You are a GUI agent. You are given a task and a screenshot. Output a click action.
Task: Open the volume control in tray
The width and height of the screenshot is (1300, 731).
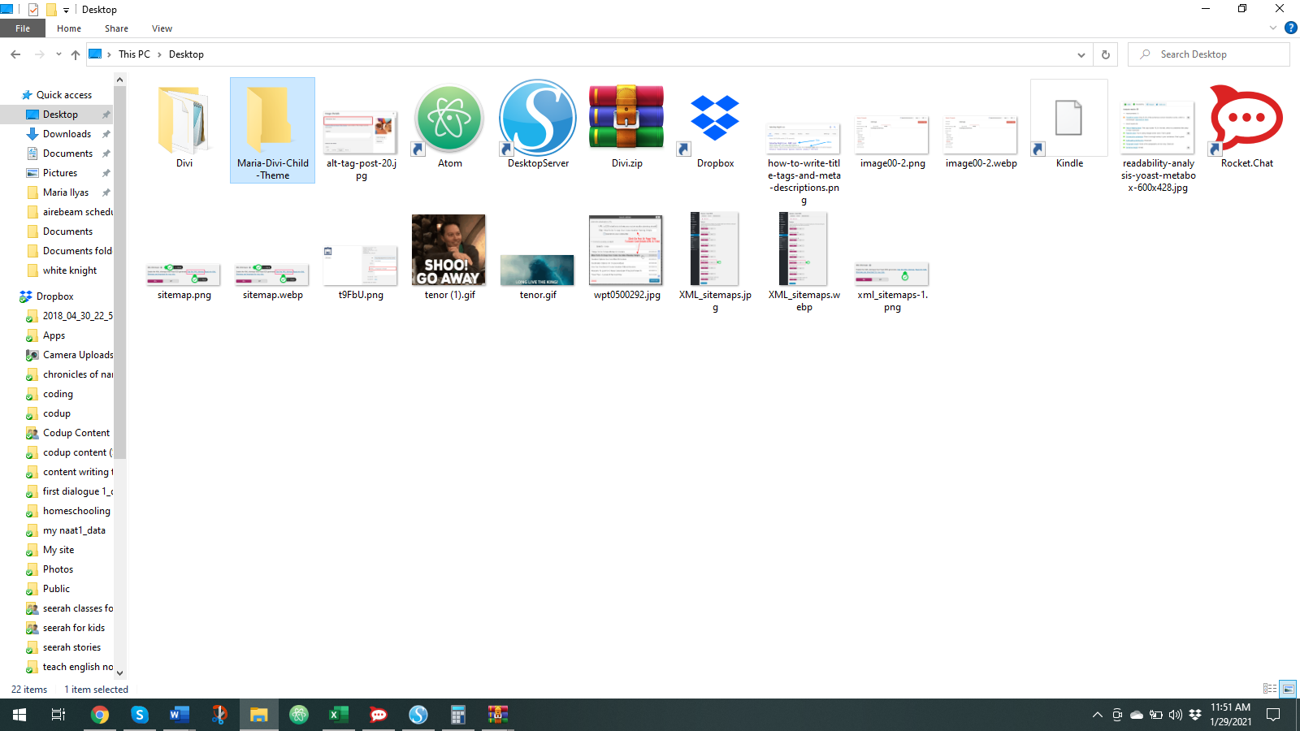tap(1175, 715)
